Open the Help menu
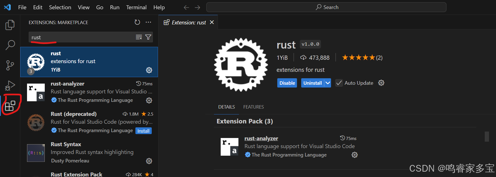The height and width of the screenshot is (177, 496). 159,7
